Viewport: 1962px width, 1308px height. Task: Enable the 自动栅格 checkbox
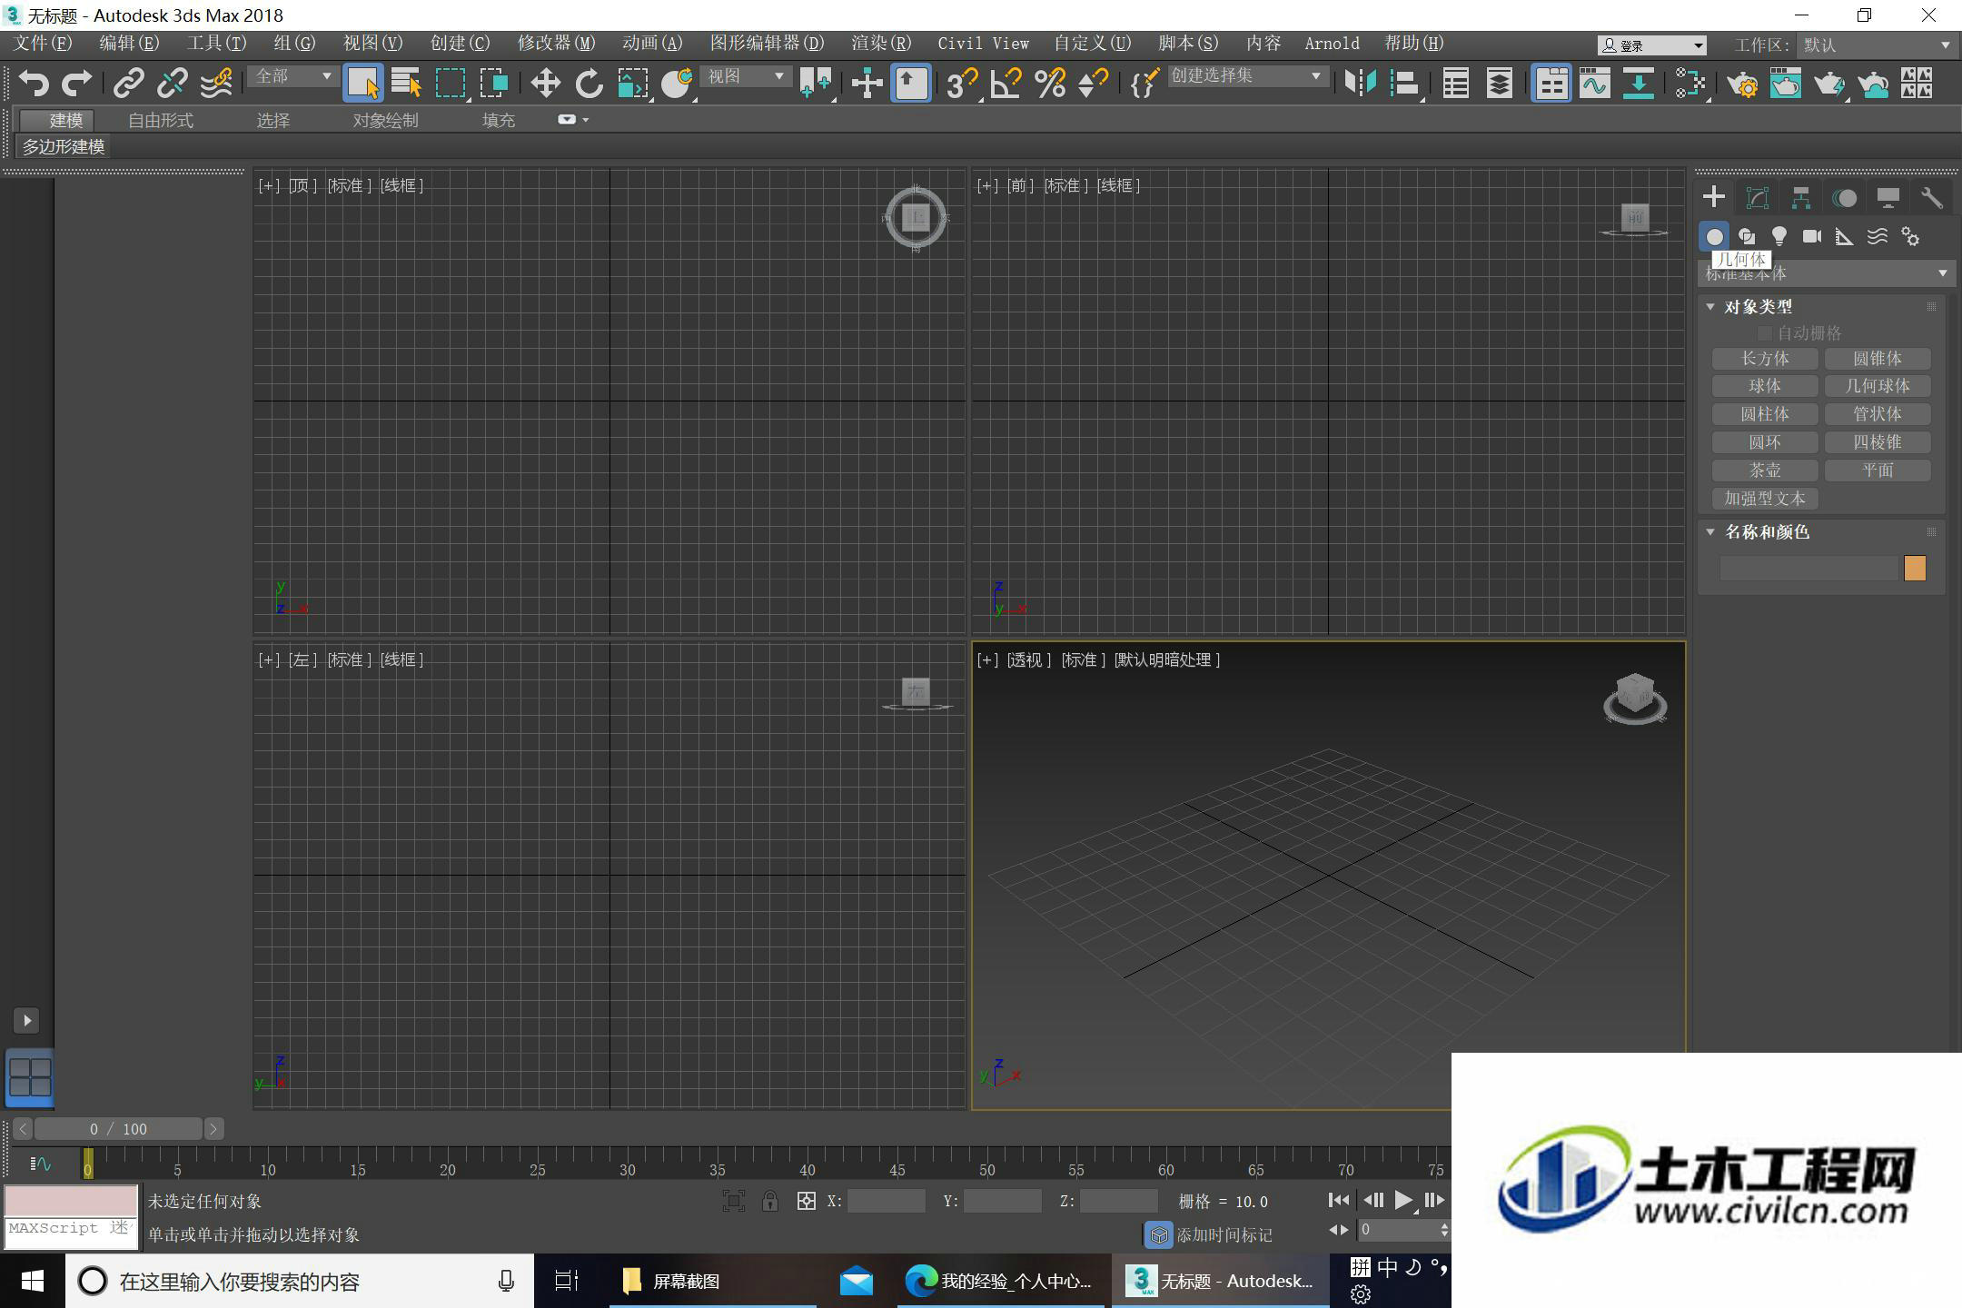coord(1765,334)
